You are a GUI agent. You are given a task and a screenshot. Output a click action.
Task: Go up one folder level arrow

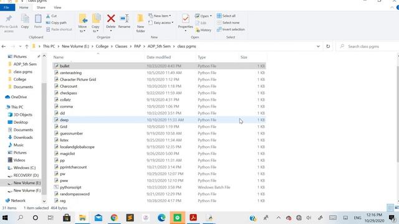tap(27, 47)
